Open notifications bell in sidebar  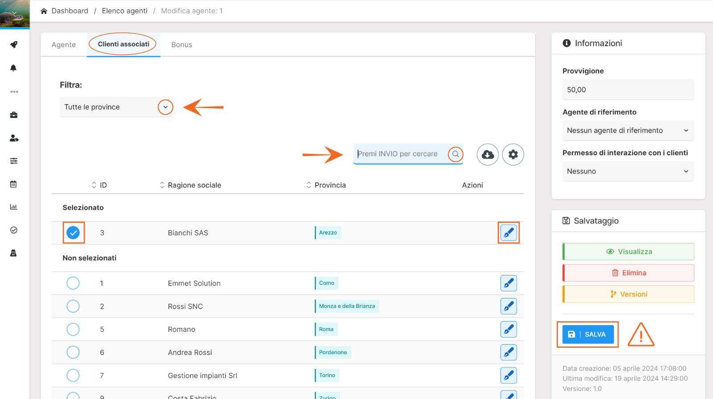(x=13, y=68)
